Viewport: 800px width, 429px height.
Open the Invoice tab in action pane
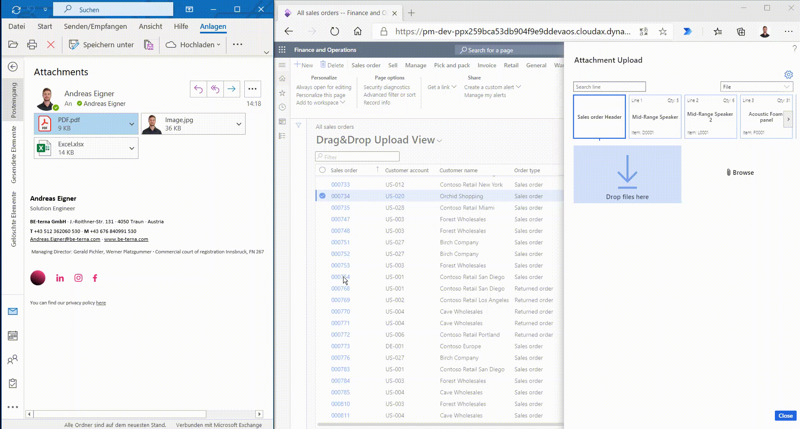coord(487,65)
